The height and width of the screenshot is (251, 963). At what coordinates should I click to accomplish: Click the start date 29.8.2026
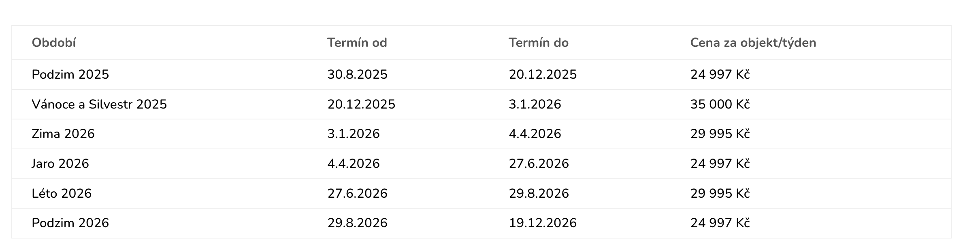(x=357, y=223)
